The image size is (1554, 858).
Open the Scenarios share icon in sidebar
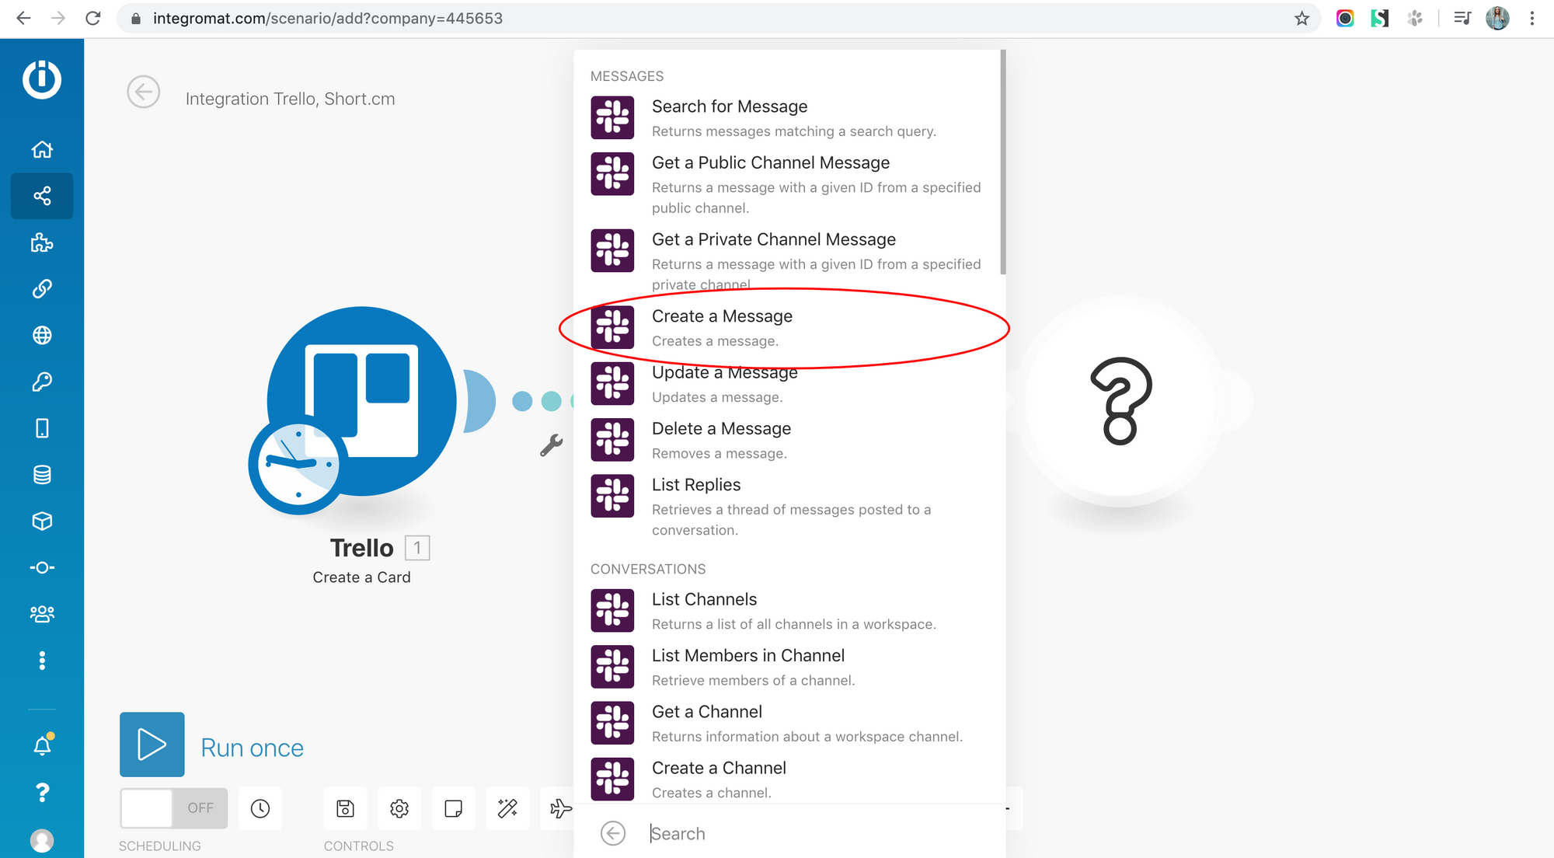coord(42,196)
